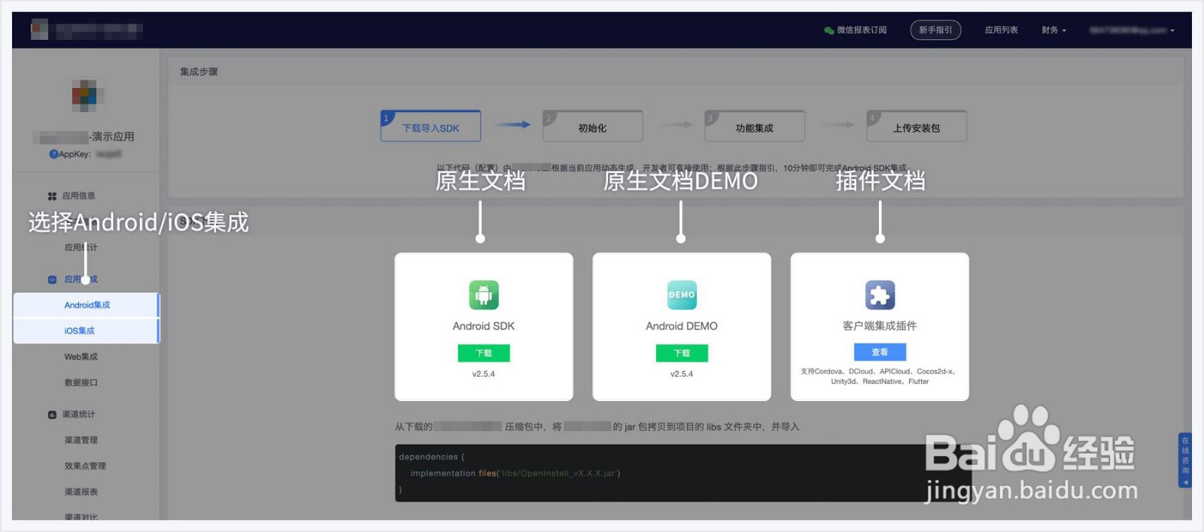Screen dimensions: 1204x532
Task: Click 查看 for 客户端集成插件
Action: pyautogui.click(x=880, y=352)
